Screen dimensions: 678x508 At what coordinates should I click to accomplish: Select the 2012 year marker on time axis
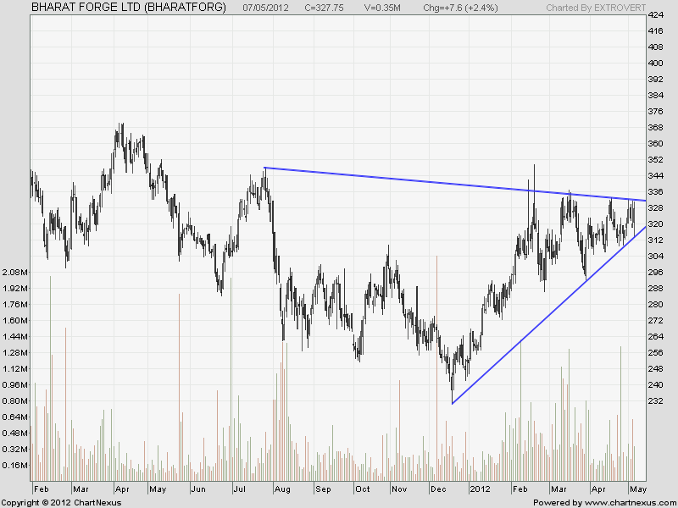[x=481, y=489]
